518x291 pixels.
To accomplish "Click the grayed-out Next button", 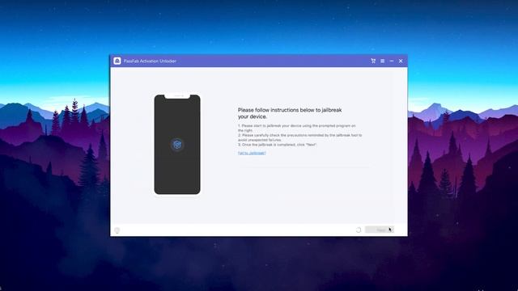I will coord(380,230).
